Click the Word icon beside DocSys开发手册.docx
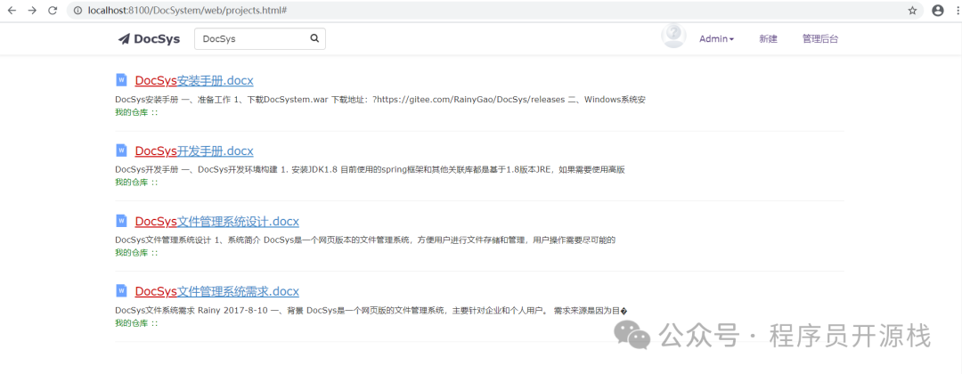The height and width of the screenshot is (374, 962). click(x=122, y=150)
